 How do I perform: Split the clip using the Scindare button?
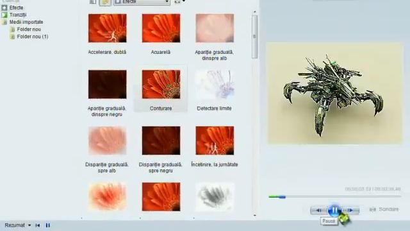384,209
